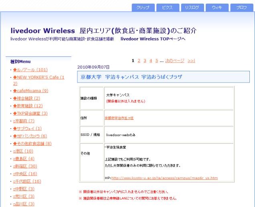Open the kyoto-u.ac.jp campus map URL
The image size is (255, 207).
coord(164,178)
